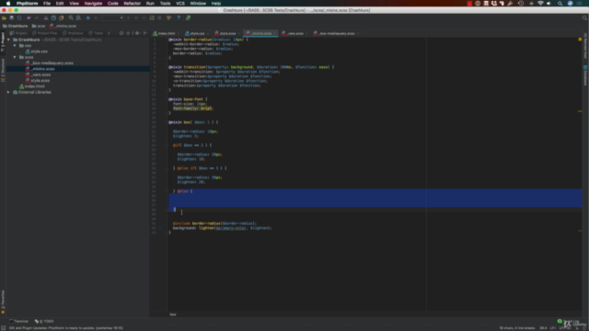
Task: Click _mixins.scss breadcrumb in navigation bar
Action: [64, 26]
